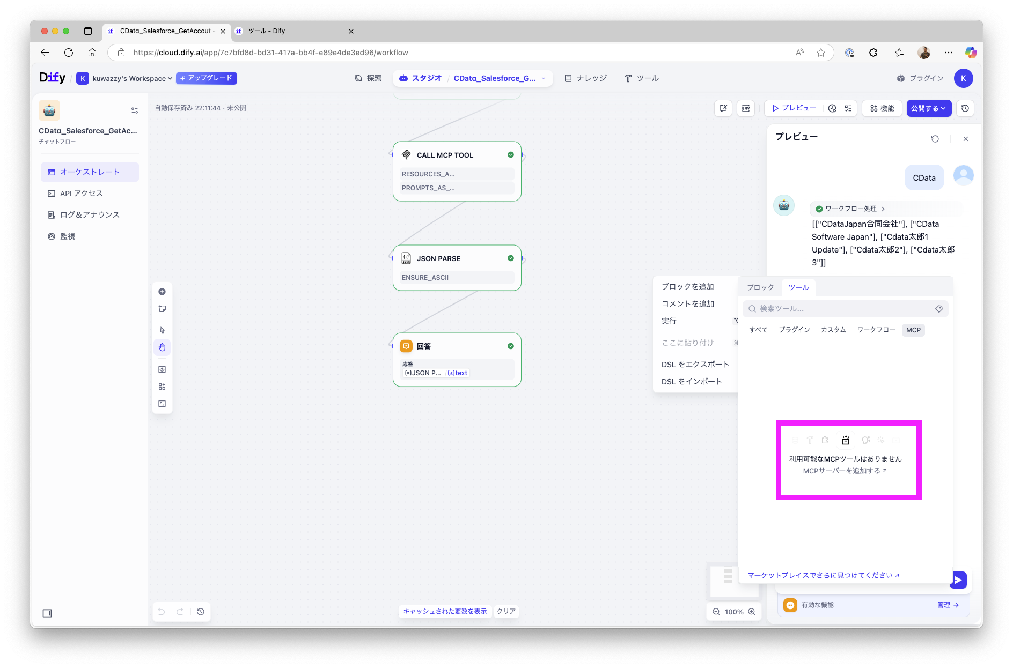Select the plugin filter tab
This screenshot has height=668, width=1013.
click(794, 330)
